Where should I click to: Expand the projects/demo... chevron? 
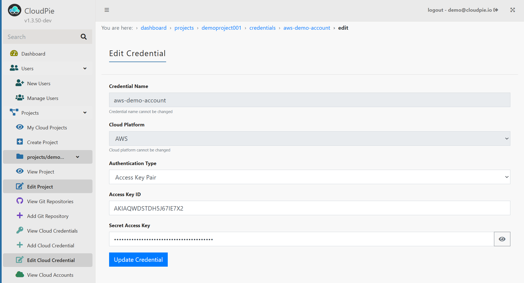[x=77, y=157]
